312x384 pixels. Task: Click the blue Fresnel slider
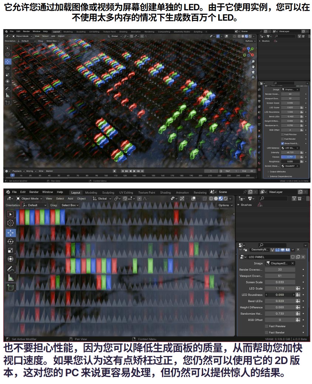[x=290, y=157]
